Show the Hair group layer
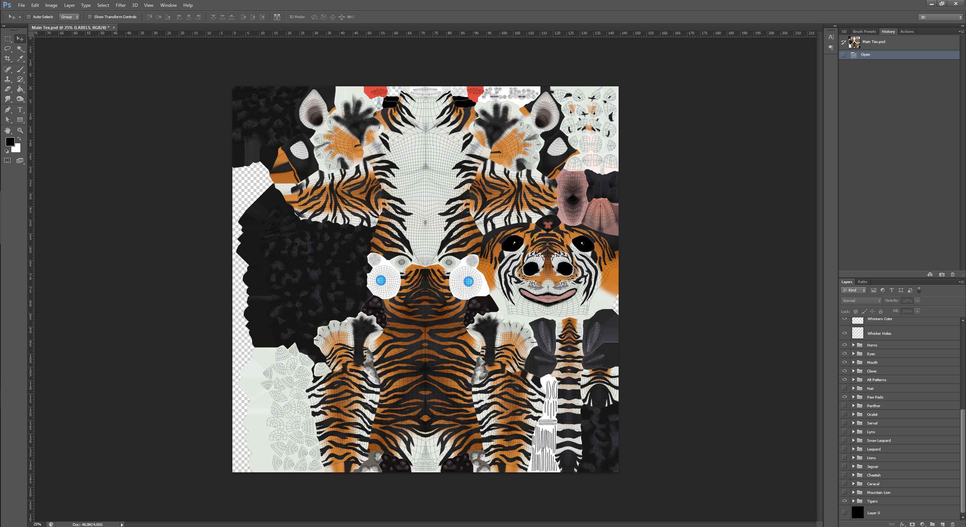The height and width of the screenshot is (527, 966). [x=845, y=388]
